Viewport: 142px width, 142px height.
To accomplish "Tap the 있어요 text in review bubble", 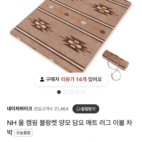I will [x=95, y=79].
